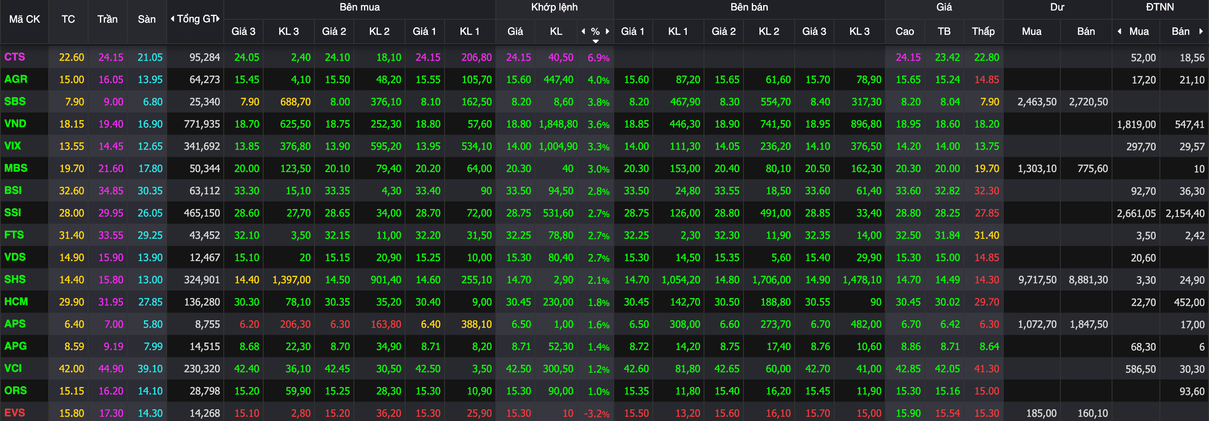The width and height of the screenshot is (1209, 421).
Task: Open the FTS stock symbol
Action: [x=14, y=235]
